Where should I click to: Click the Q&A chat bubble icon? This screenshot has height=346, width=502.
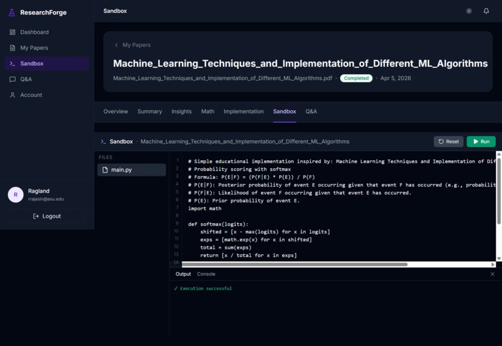pyautogui.click(x=12, y=79)
